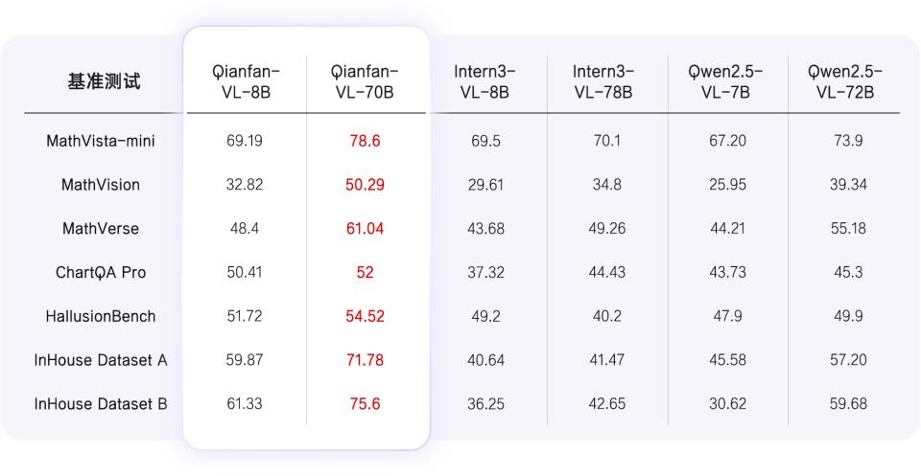Click the red 52 ChartQA Pro score
Screen dimensions: 921x476
365,272
